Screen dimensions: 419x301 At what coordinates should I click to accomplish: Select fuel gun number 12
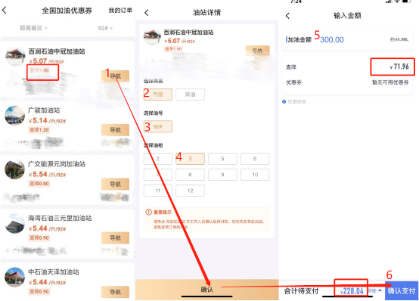190,191
